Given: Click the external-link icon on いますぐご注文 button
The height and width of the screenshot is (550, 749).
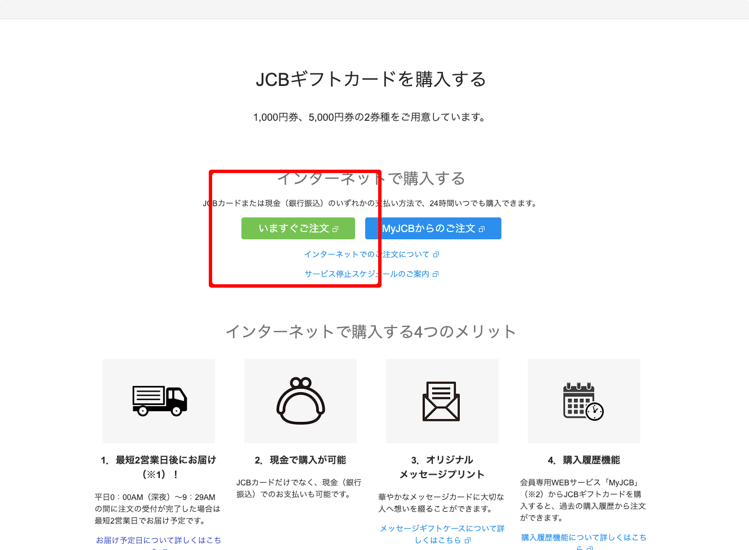Looking at the screenshot, I should pos(335,229).
